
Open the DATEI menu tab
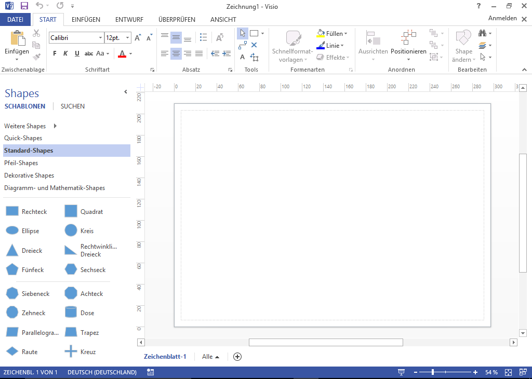click(x=15, y=20)
